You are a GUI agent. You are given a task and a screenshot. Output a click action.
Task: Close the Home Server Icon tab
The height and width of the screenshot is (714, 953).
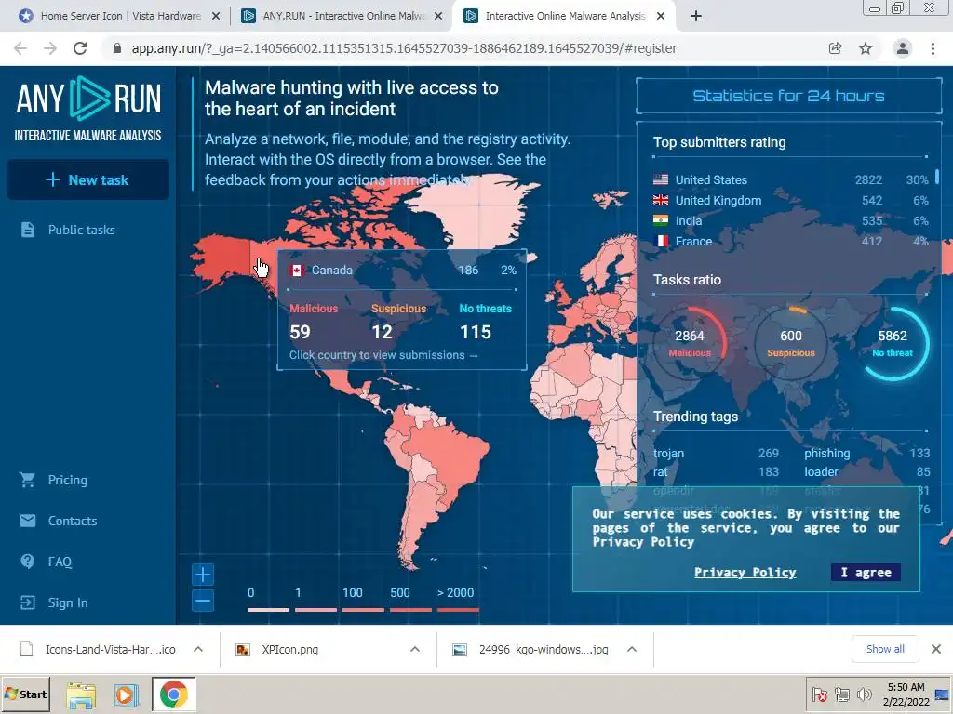216,17
